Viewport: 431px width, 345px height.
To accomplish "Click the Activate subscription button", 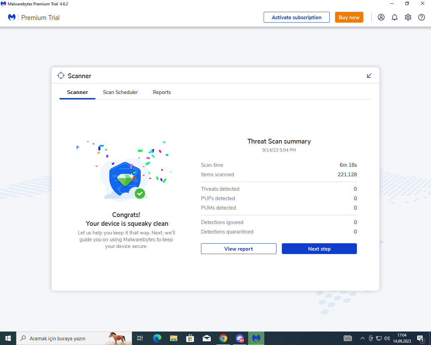I will tap(297, 17).
